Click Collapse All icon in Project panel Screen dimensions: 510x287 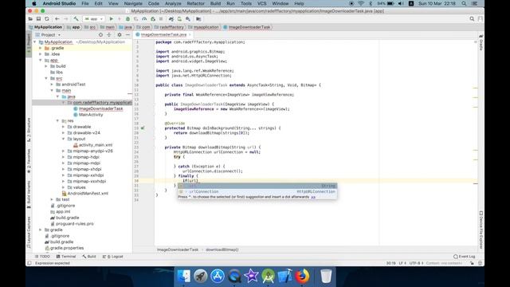tap(109, 35)
